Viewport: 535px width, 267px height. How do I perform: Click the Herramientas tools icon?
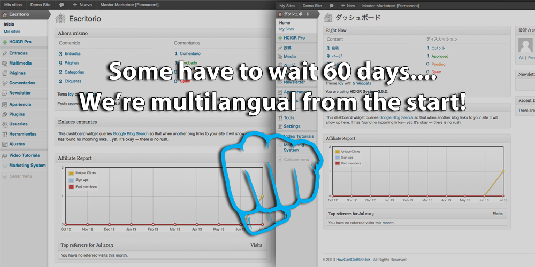click(x=5, y=134)
